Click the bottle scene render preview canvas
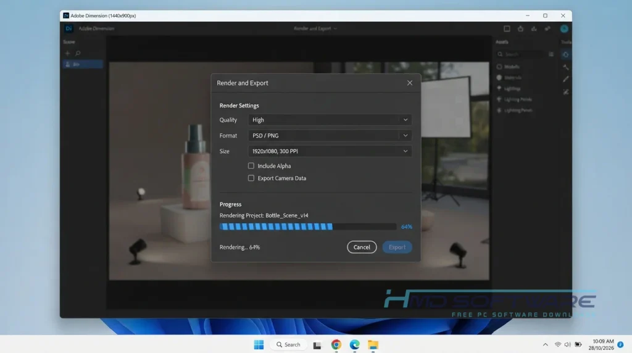This screenshot has width=632, height=353. click(299, 171)
